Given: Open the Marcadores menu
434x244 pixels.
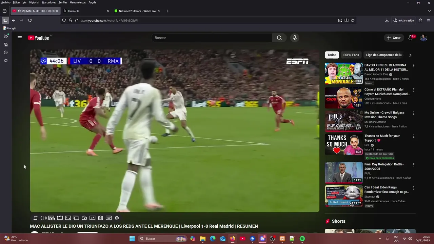Looking at the screenshot, I should [49, 2].
